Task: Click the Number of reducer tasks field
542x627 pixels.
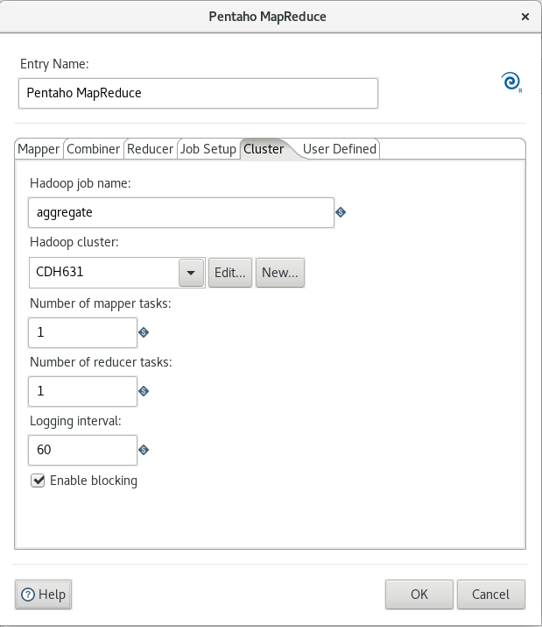Action: coord(82,391)
